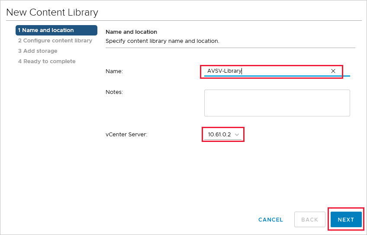This screenshot has height=235, width=367.
Task: Click the 'Name:' field label
Action: pos(114,71)
